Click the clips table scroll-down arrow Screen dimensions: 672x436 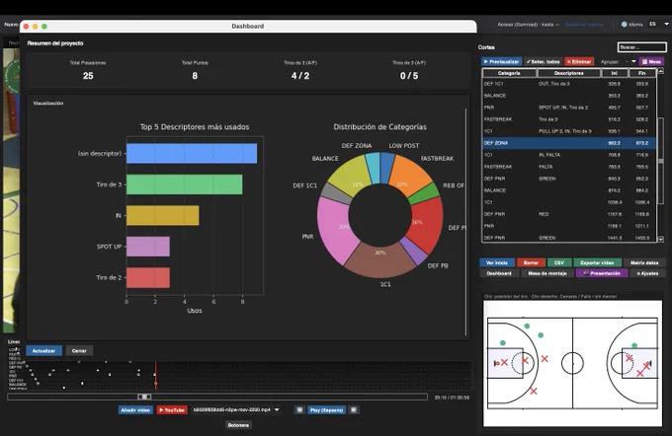[x=660, y=239]
